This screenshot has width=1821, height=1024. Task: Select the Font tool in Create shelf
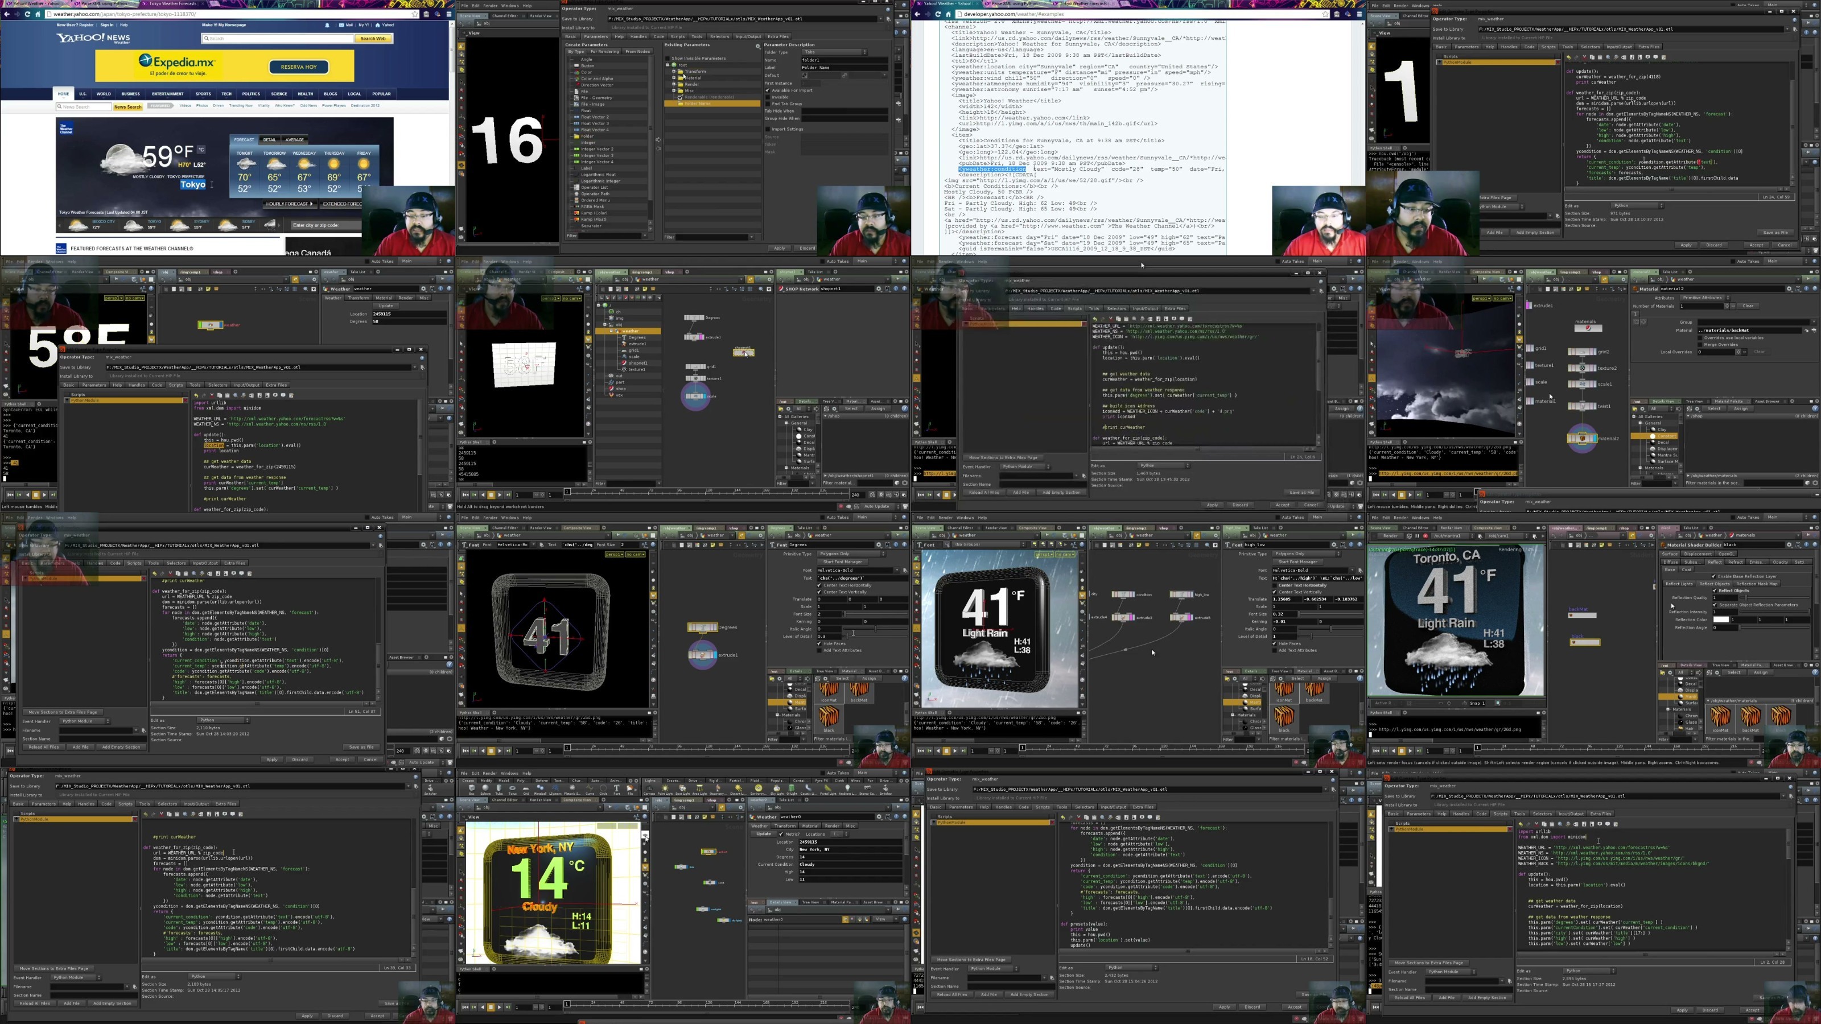click(x=617, y=788)
